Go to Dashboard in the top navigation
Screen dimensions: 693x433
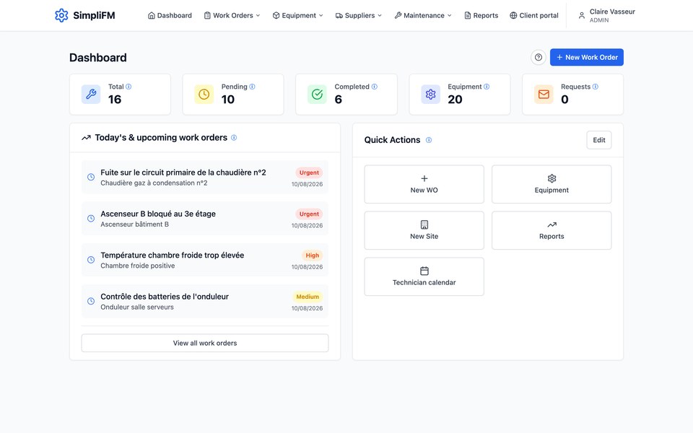[170, 15]
